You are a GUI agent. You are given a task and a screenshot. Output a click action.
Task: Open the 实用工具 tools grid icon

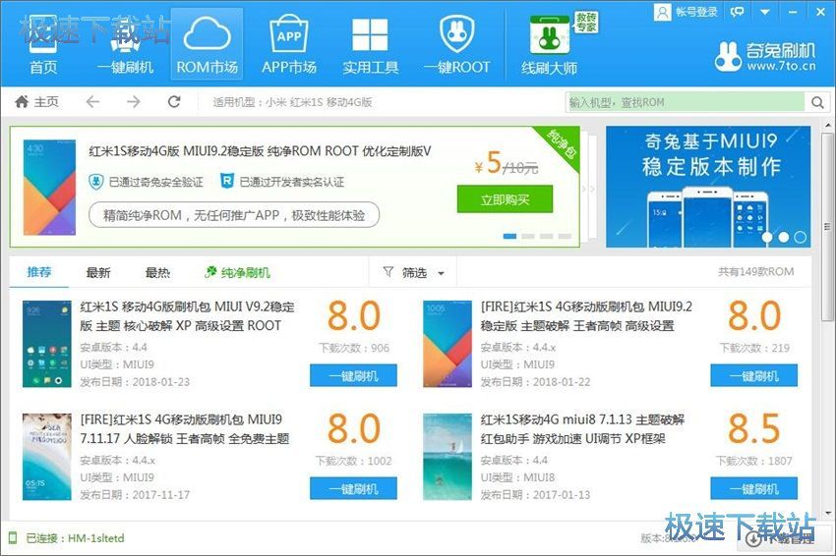(370, 34)
